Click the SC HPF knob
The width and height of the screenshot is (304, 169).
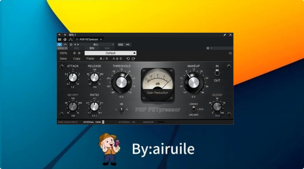point(73,106)
